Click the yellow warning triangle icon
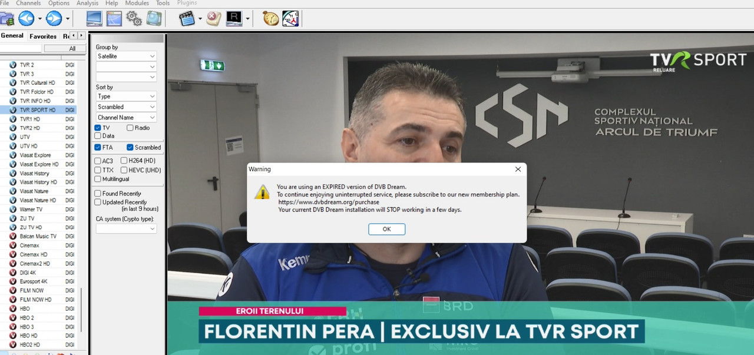Image resolution: width=754 pixels, height=355 pixels. [262, 193]
